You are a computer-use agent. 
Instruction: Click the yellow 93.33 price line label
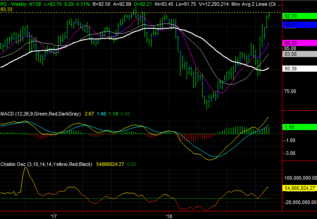click(x=6, y=9)
